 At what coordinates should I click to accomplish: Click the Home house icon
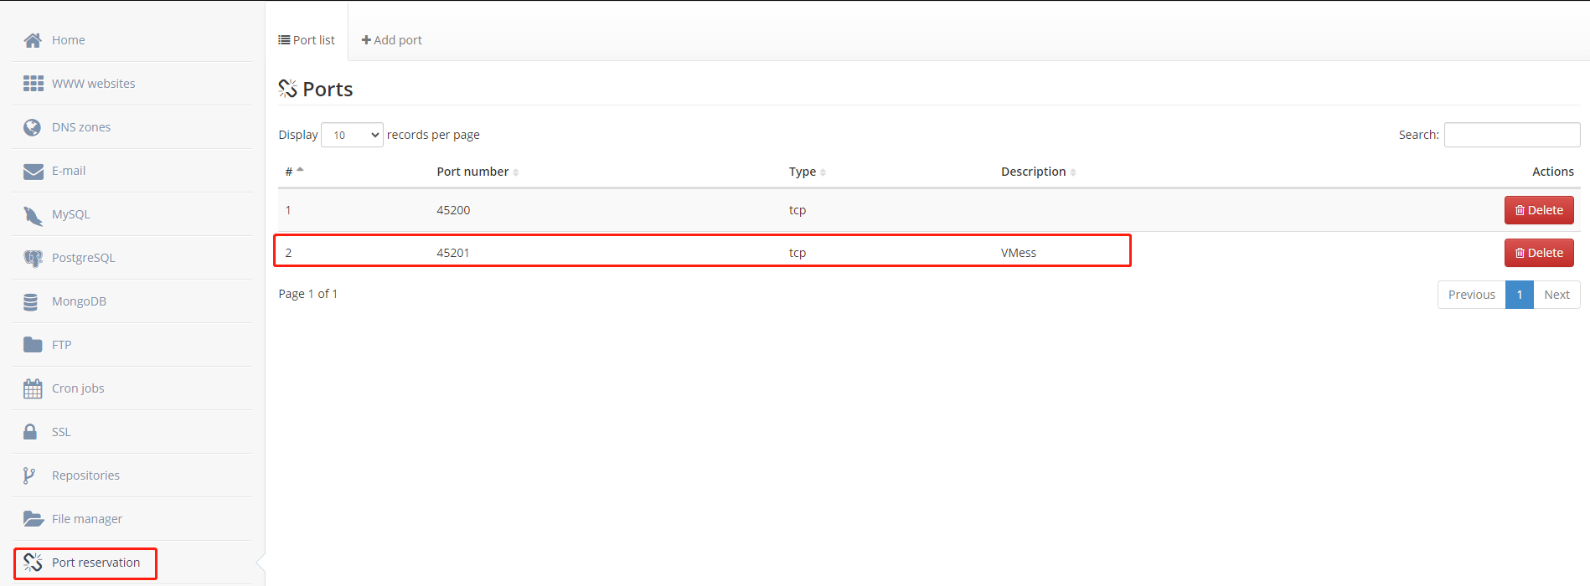(x=33, y=40)
